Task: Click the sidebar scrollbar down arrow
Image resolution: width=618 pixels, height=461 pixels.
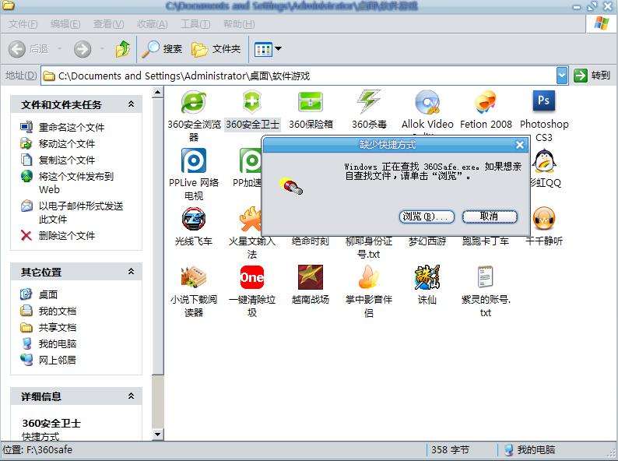Action: tap(157, 435)
